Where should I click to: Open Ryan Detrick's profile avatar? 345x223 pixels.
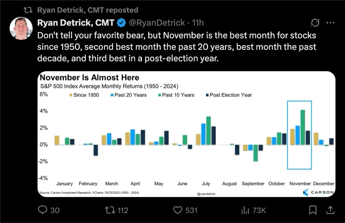point(21,28)
